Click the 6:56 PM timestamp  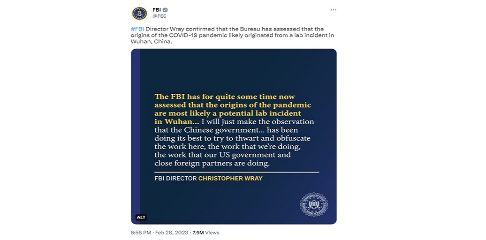pos(141,232)
